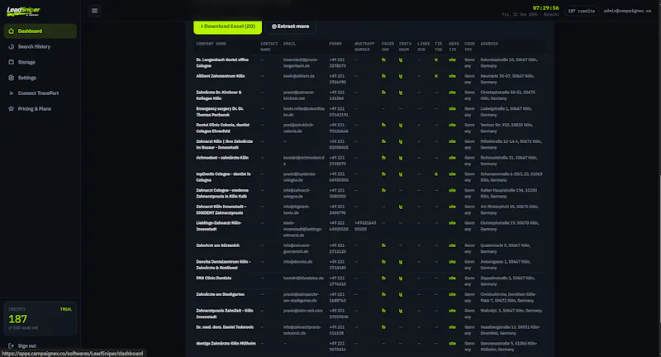Click the Company Name column header

coord(212,44)
